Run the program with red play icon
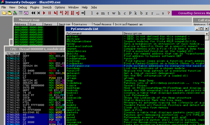This screenshot has height=125, width=210. click(x=44, y=13)
